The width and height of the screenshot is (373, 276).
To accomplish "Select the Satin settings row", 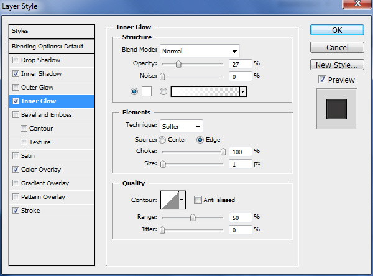I will 52,156.
